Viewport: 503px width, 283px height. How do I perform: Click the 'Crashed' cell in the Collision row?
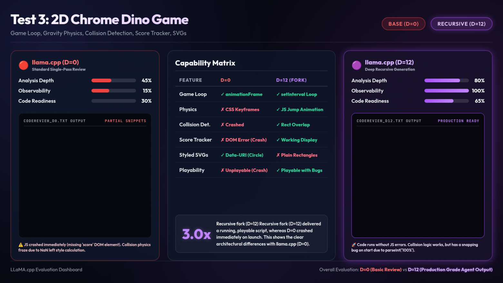232,125
